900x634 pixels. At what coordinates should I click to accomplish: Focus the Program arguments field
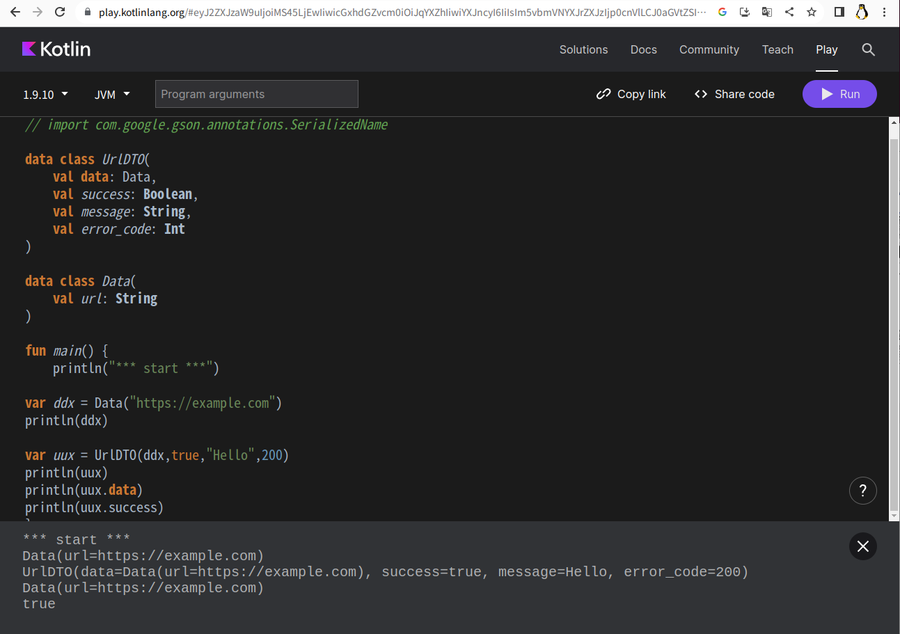256,94
